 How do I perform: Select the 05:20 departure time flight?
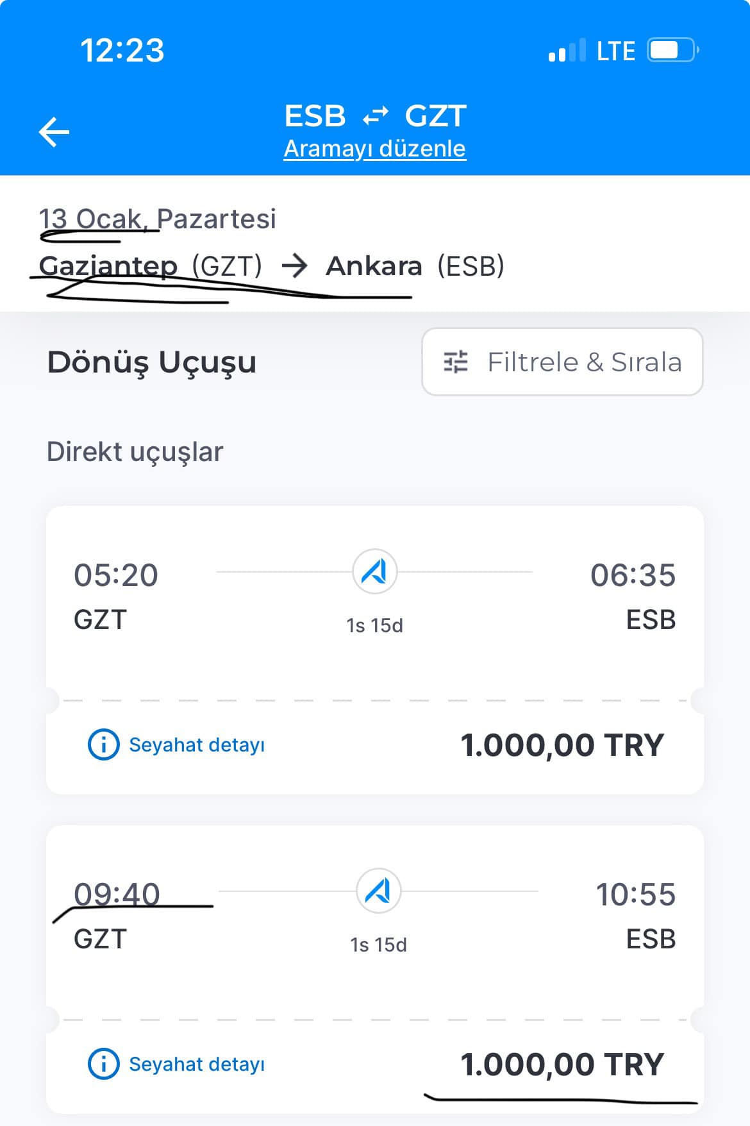coord(116,575)
